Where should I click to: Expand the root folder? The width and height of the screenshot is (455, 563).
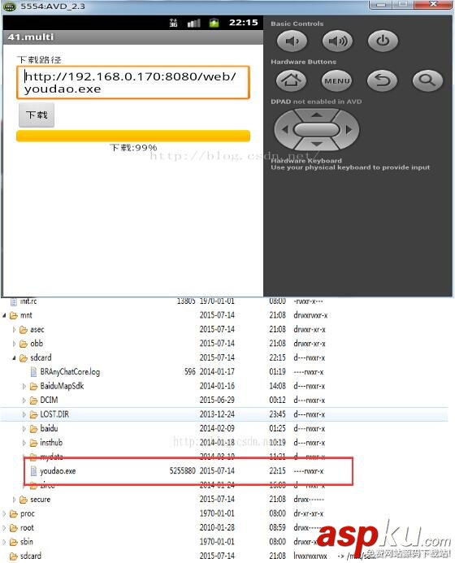4,528
